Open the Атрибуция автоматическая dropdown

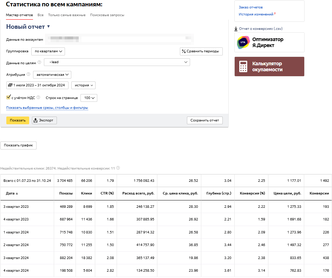(52, 74)
